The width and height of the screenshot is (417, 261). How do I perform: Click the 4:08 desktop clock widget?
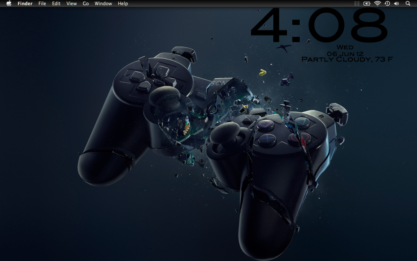pos(318,25)
